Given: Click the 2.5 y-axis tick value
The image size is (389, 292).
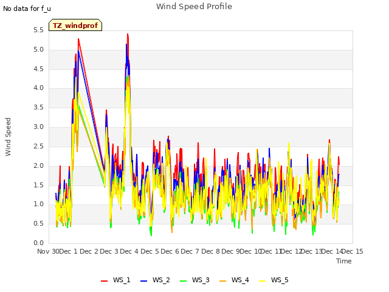Looking at the screenshot, I should [x=38, y=146].
